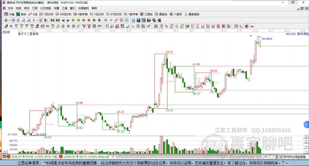Open the T四方形 tool
The width and height of the screenshot is (309, 166).
[x=97, y=14]
